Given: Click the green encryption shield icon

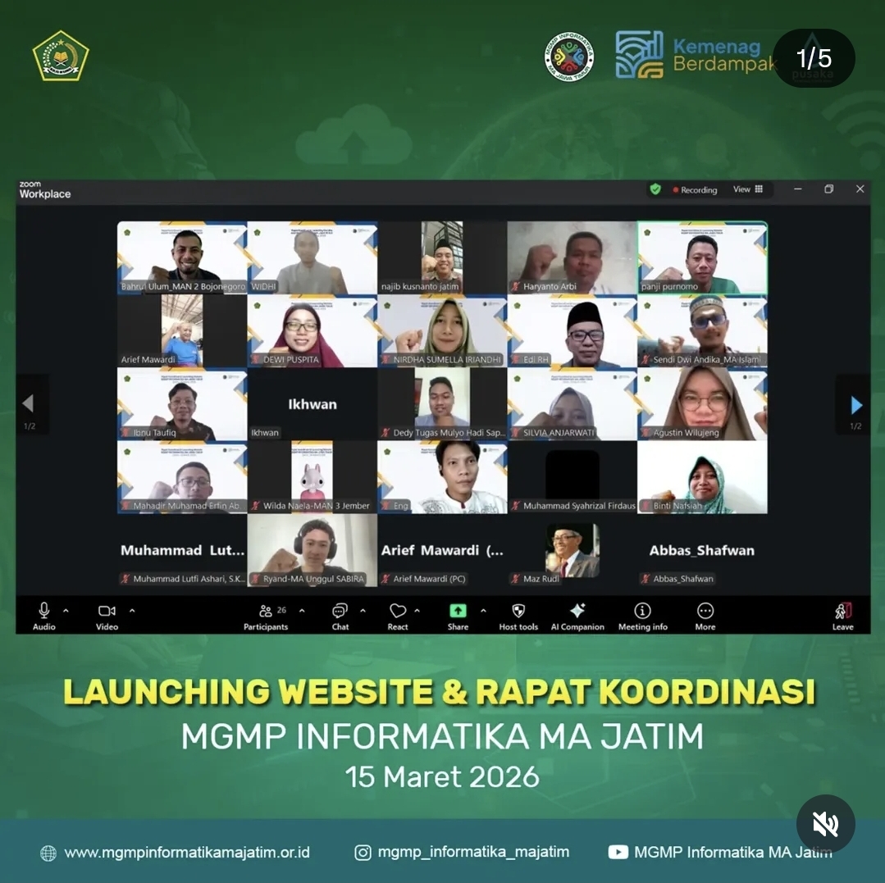Looking at the screenshot, I should pyautogui.click(x=655, y=189).
